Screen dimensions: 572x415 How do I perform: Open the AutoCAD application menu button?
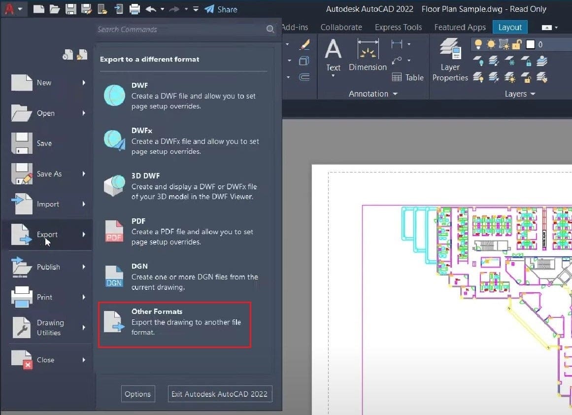click(13, 9)
